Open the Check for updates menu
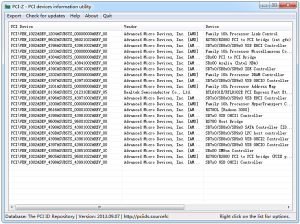The height and width of the screenshot is (224, 300). click(45, 16)
